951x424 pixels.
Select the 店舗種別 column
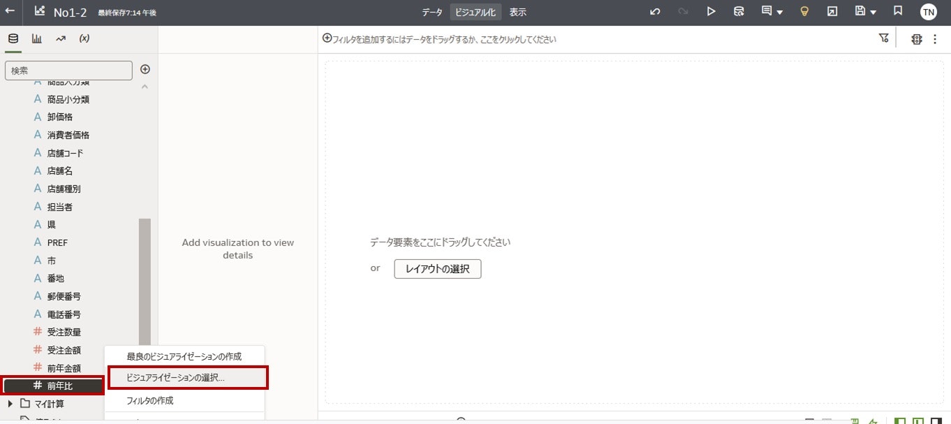coord(64,189)
